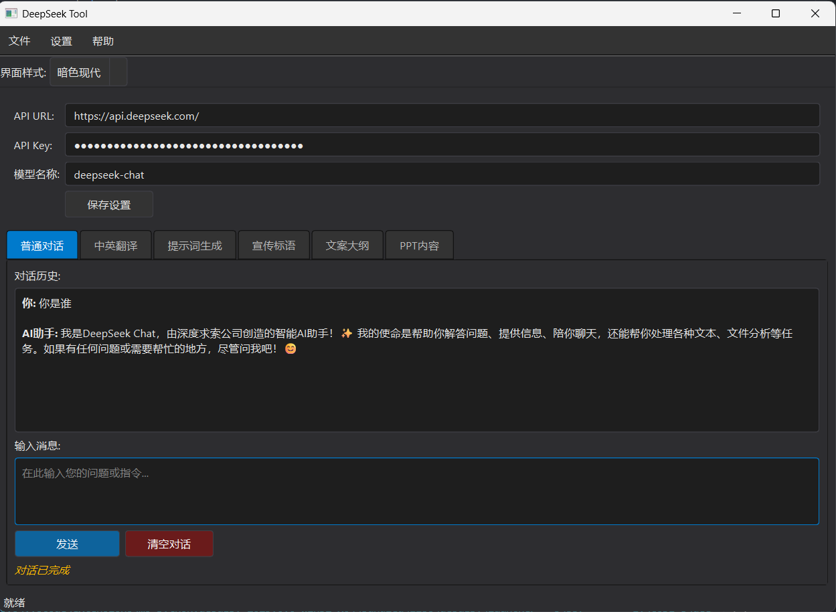The height and width of the screenshot is (612, 836).
Task: Open the 帮助 menu
Action: [x=103, y=41]
